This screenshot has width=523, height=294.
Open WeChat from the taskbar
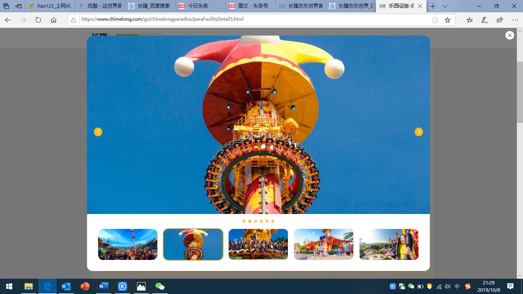click(160, 286)
